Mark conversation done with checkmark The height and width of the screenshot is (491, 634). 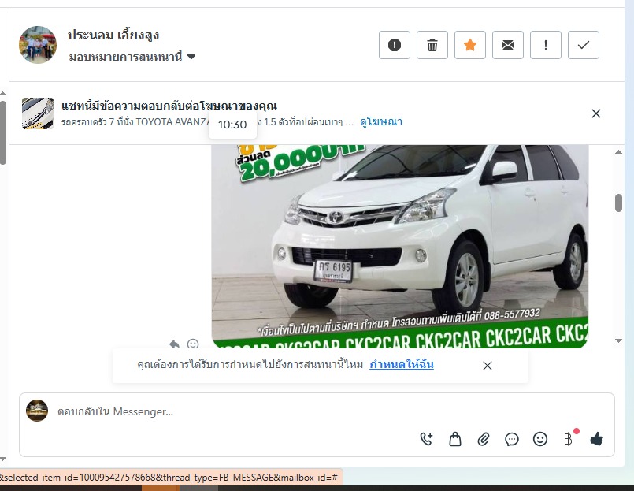point(584,45)
